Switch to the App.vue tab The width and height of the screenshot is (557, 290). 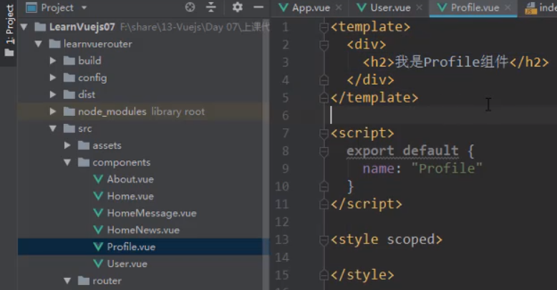point(306,8)
